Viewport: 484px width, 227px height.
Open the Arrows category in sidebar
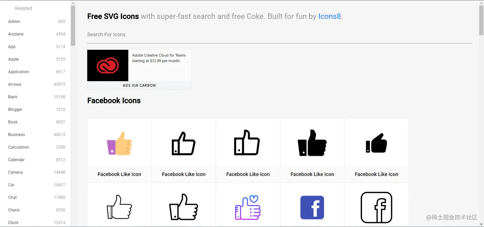coord(15,84)
